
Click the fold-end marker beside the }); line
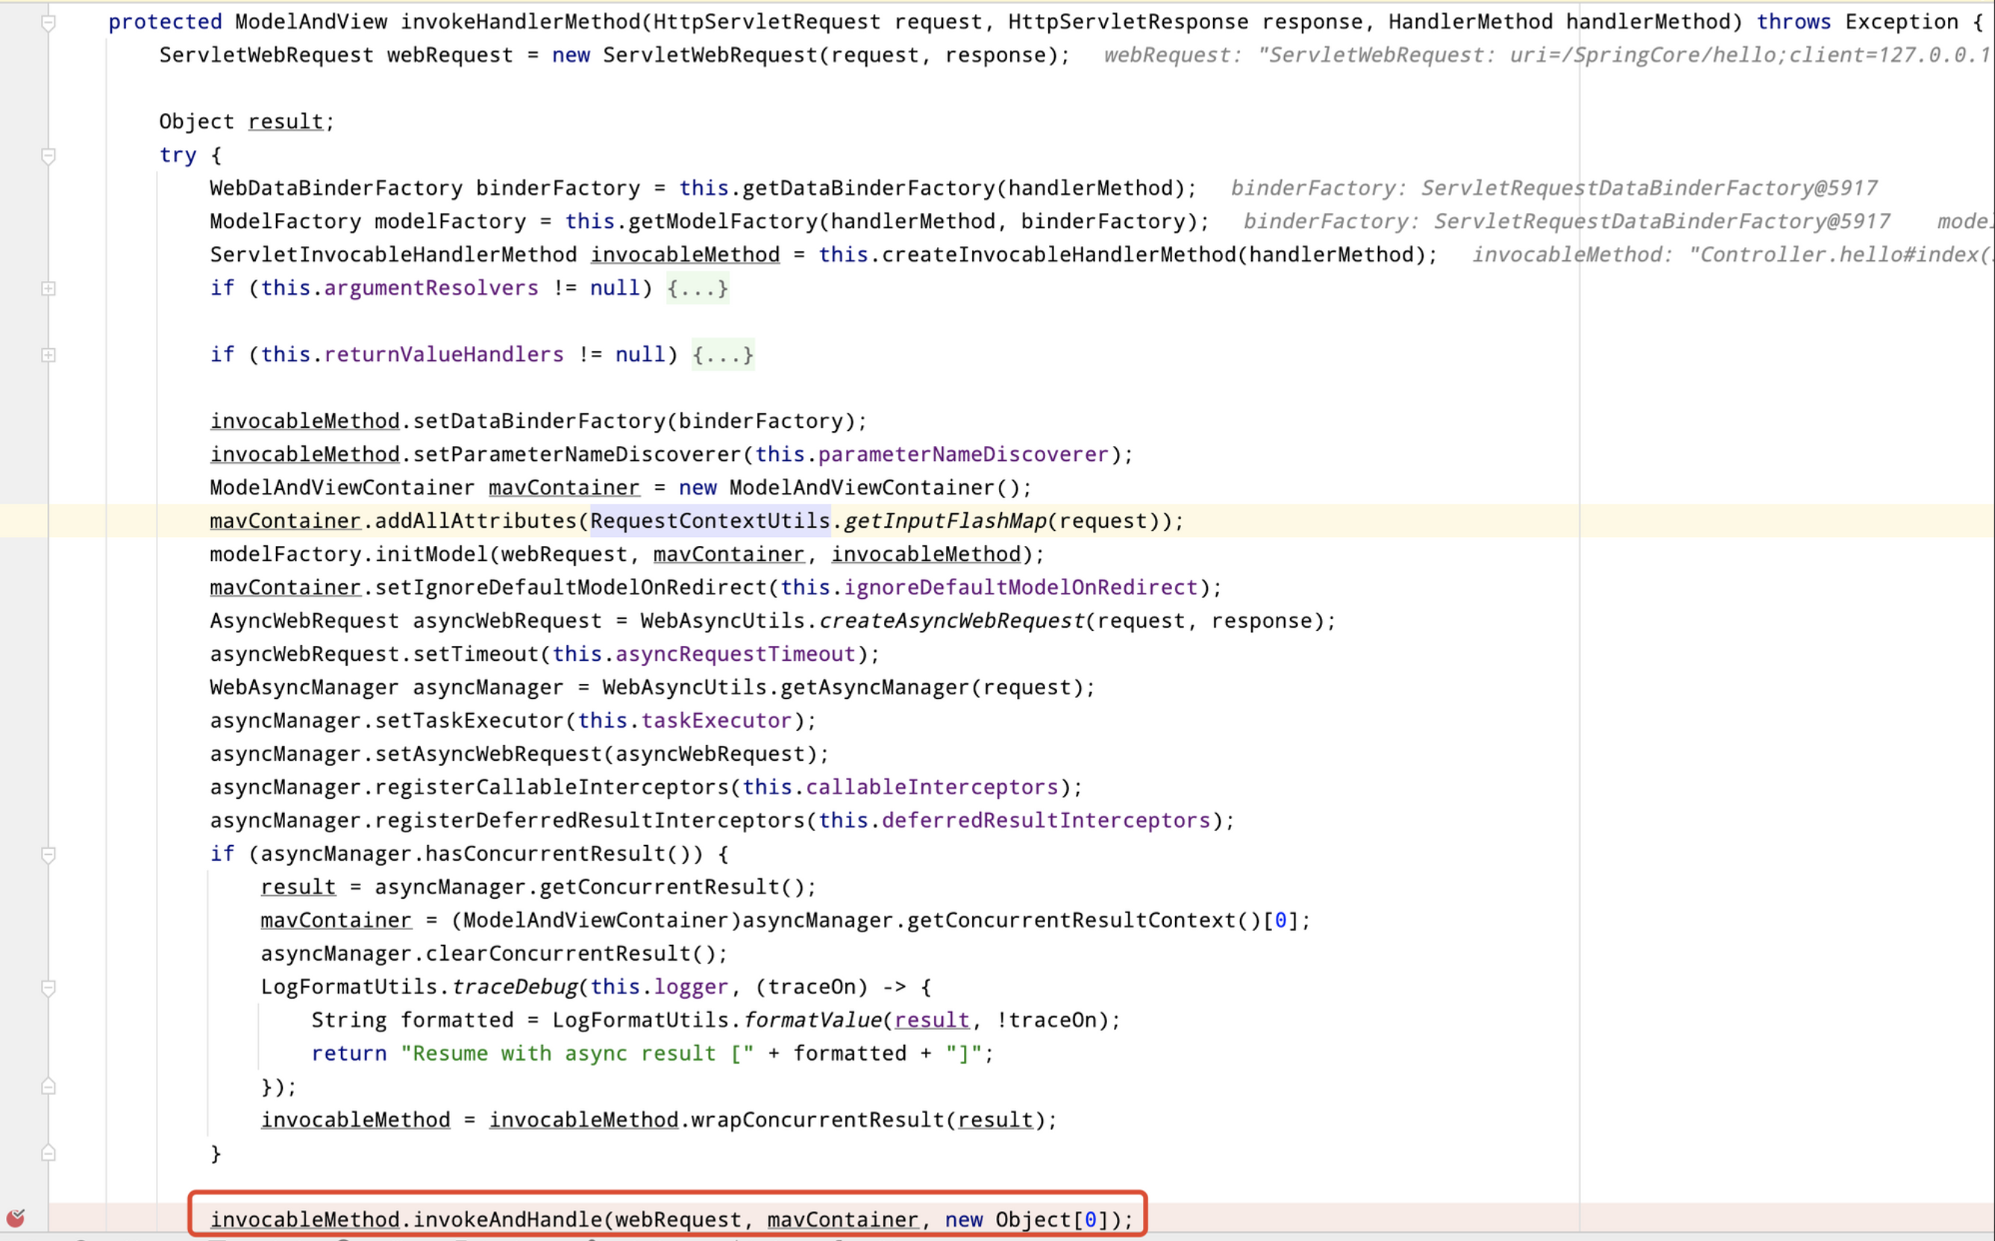(48, 1087)
